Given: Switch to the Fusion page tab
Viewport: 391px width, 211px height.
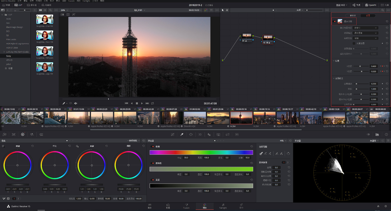Looking at the screenshot, I should [186, 206].
